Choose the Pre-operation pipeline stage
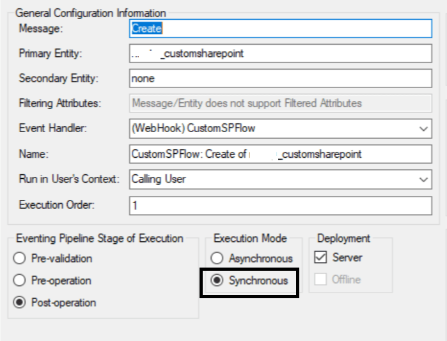The width and height of the screenshot is (447, 341). coord(20,280)
